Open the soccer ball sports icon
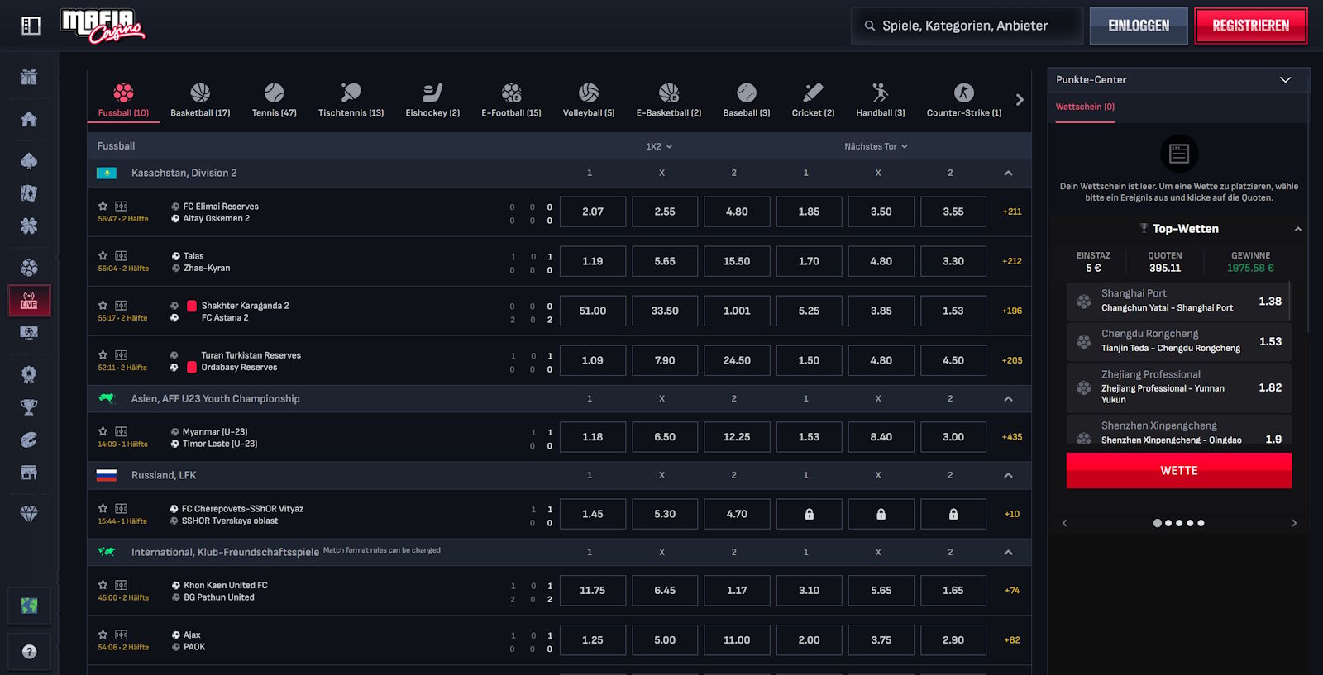 tap(29, 268)
